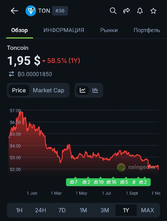The width and height of the screenshot is (167, 221).
Task: Select the candlestick chart view icon
Action: (x=95, y=90)
